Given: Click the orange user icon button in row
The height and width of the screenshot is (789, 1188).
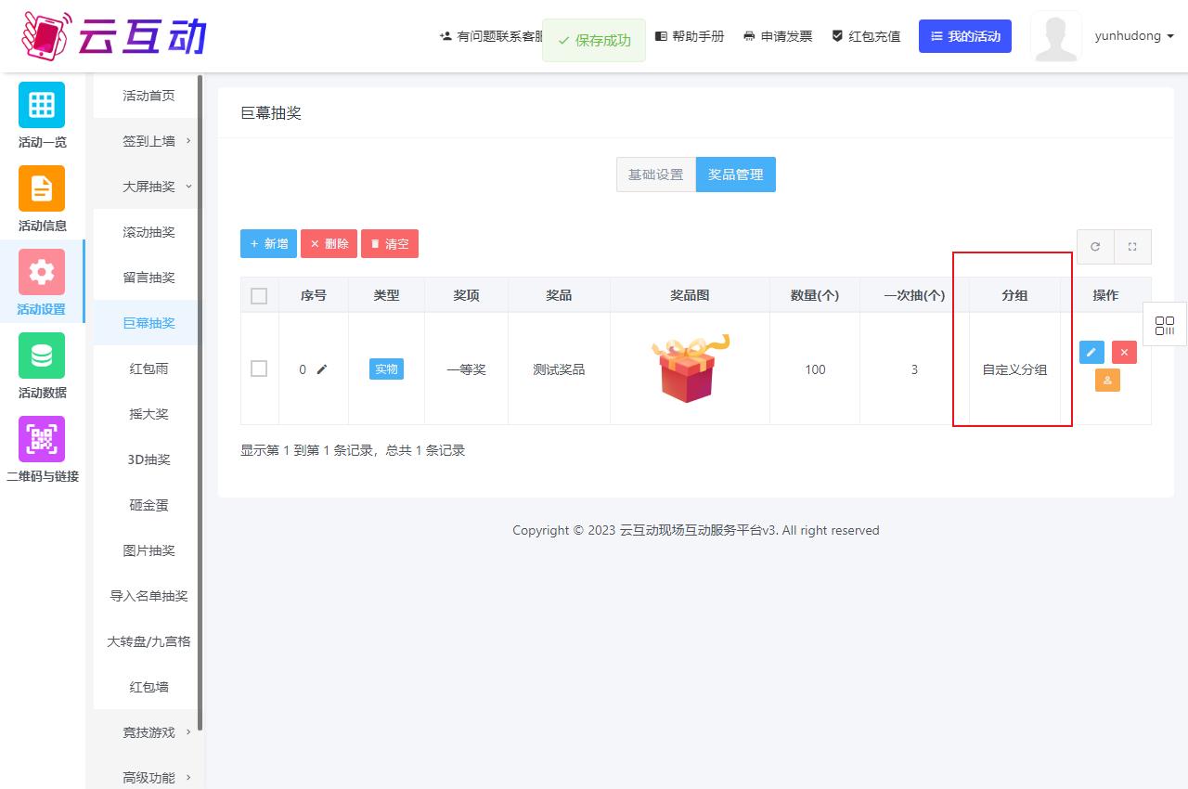Looking at the screenshot, I should pyautogui.click(x=1107, y=380).
